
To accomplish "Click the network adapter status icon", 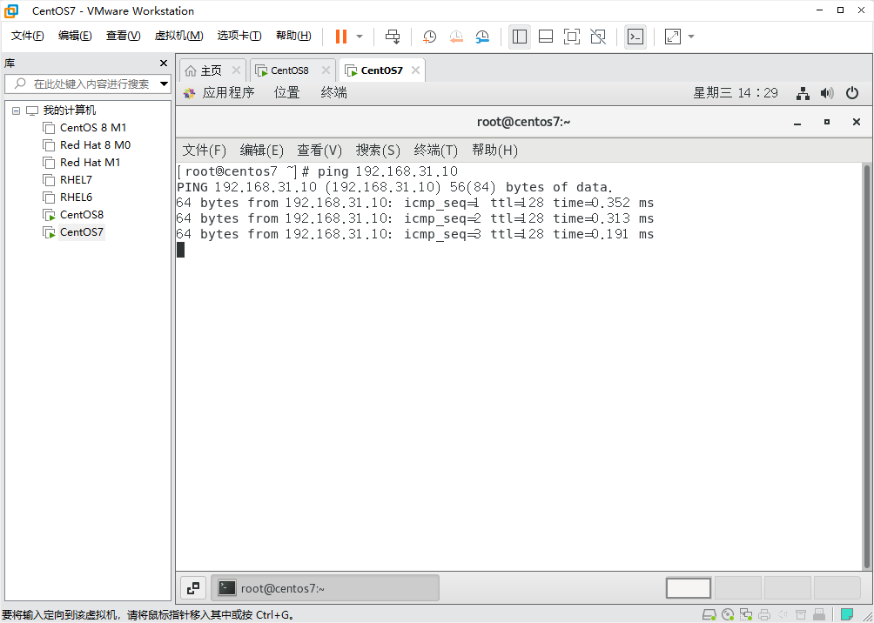I will click(x=746, y=615).
